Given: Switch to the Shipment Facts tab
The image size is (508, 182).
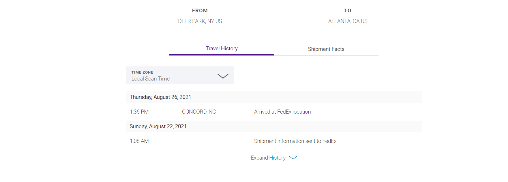Looking at the screenshot, I should click(x=326, y=49).
